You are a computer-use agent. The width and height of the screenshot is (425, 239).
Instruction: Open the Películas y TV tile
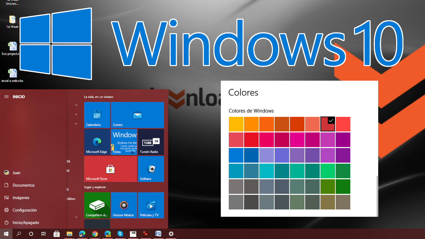151,205
